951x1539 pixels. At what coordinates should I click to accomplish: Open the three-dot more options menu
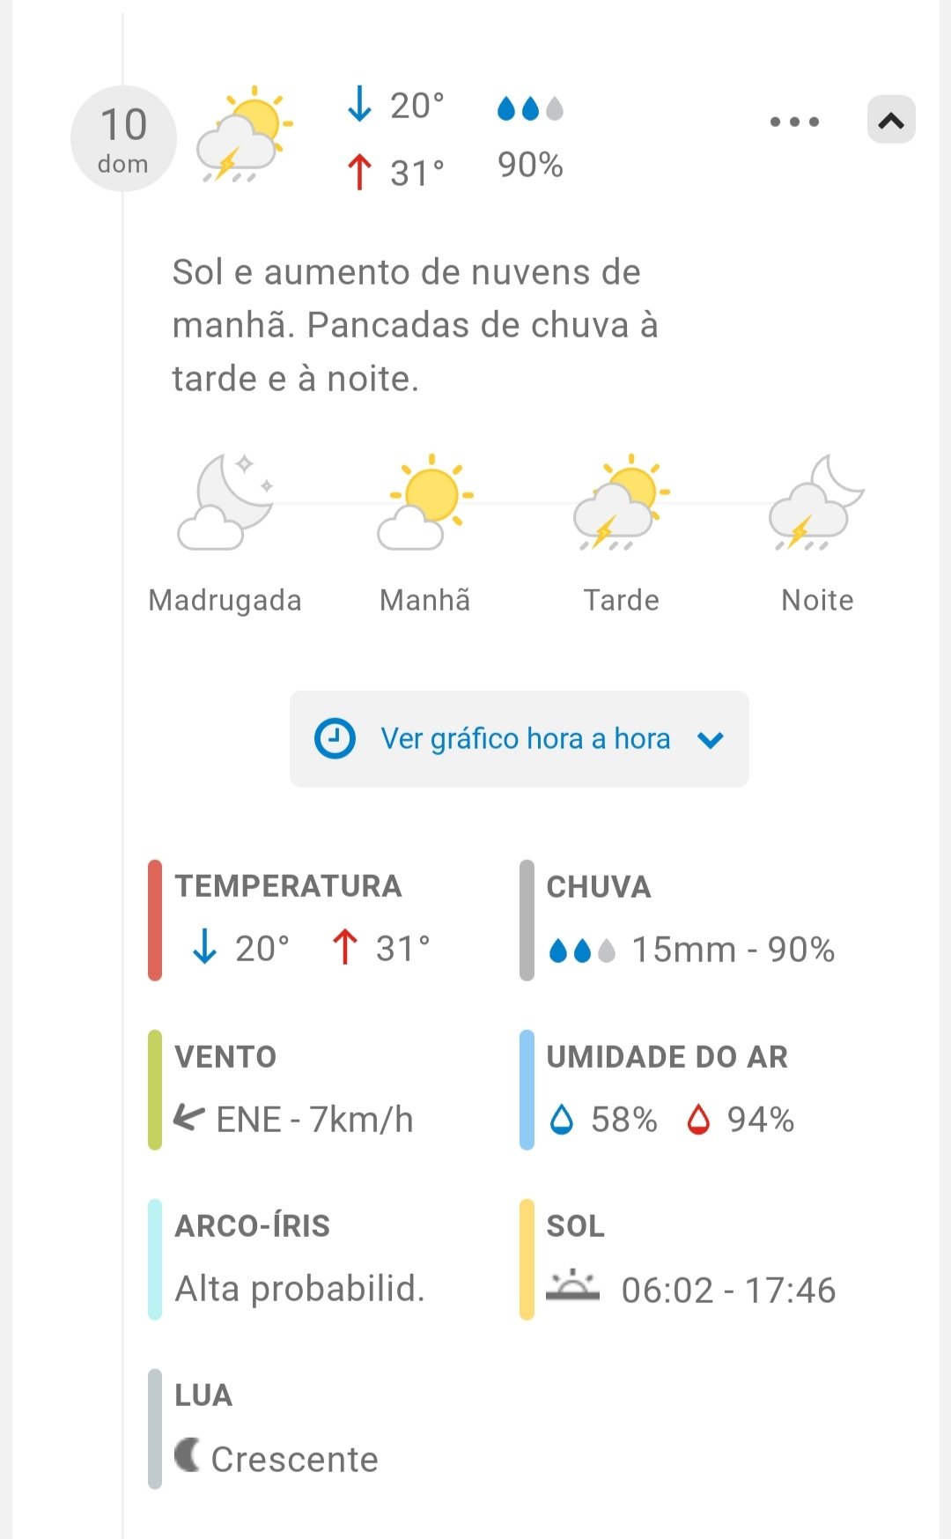(x=794, y=122)
